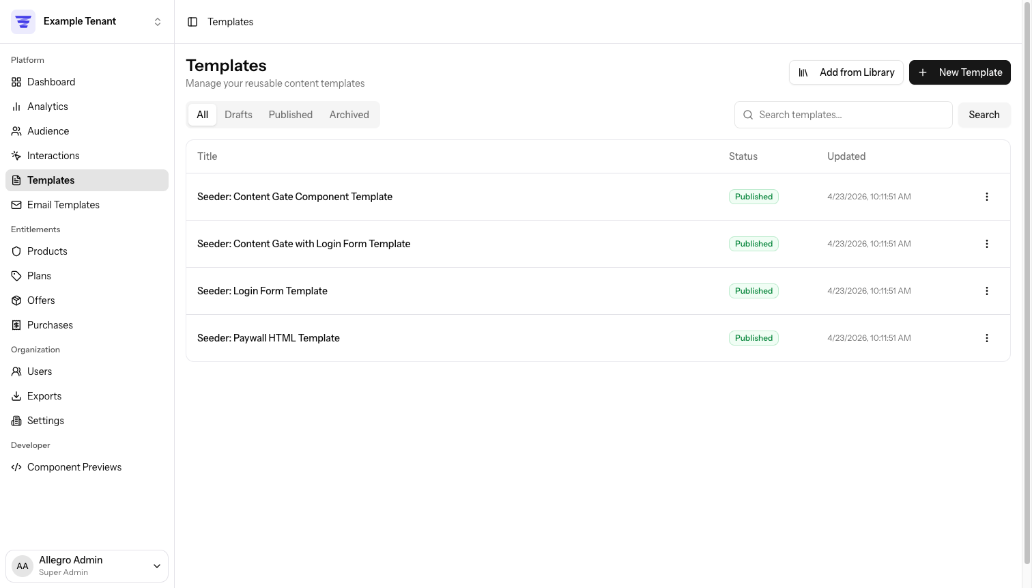The image size is (1032, 588).
Task: Click the Purchases receipt icon
Action: click(x=16, y=325)
